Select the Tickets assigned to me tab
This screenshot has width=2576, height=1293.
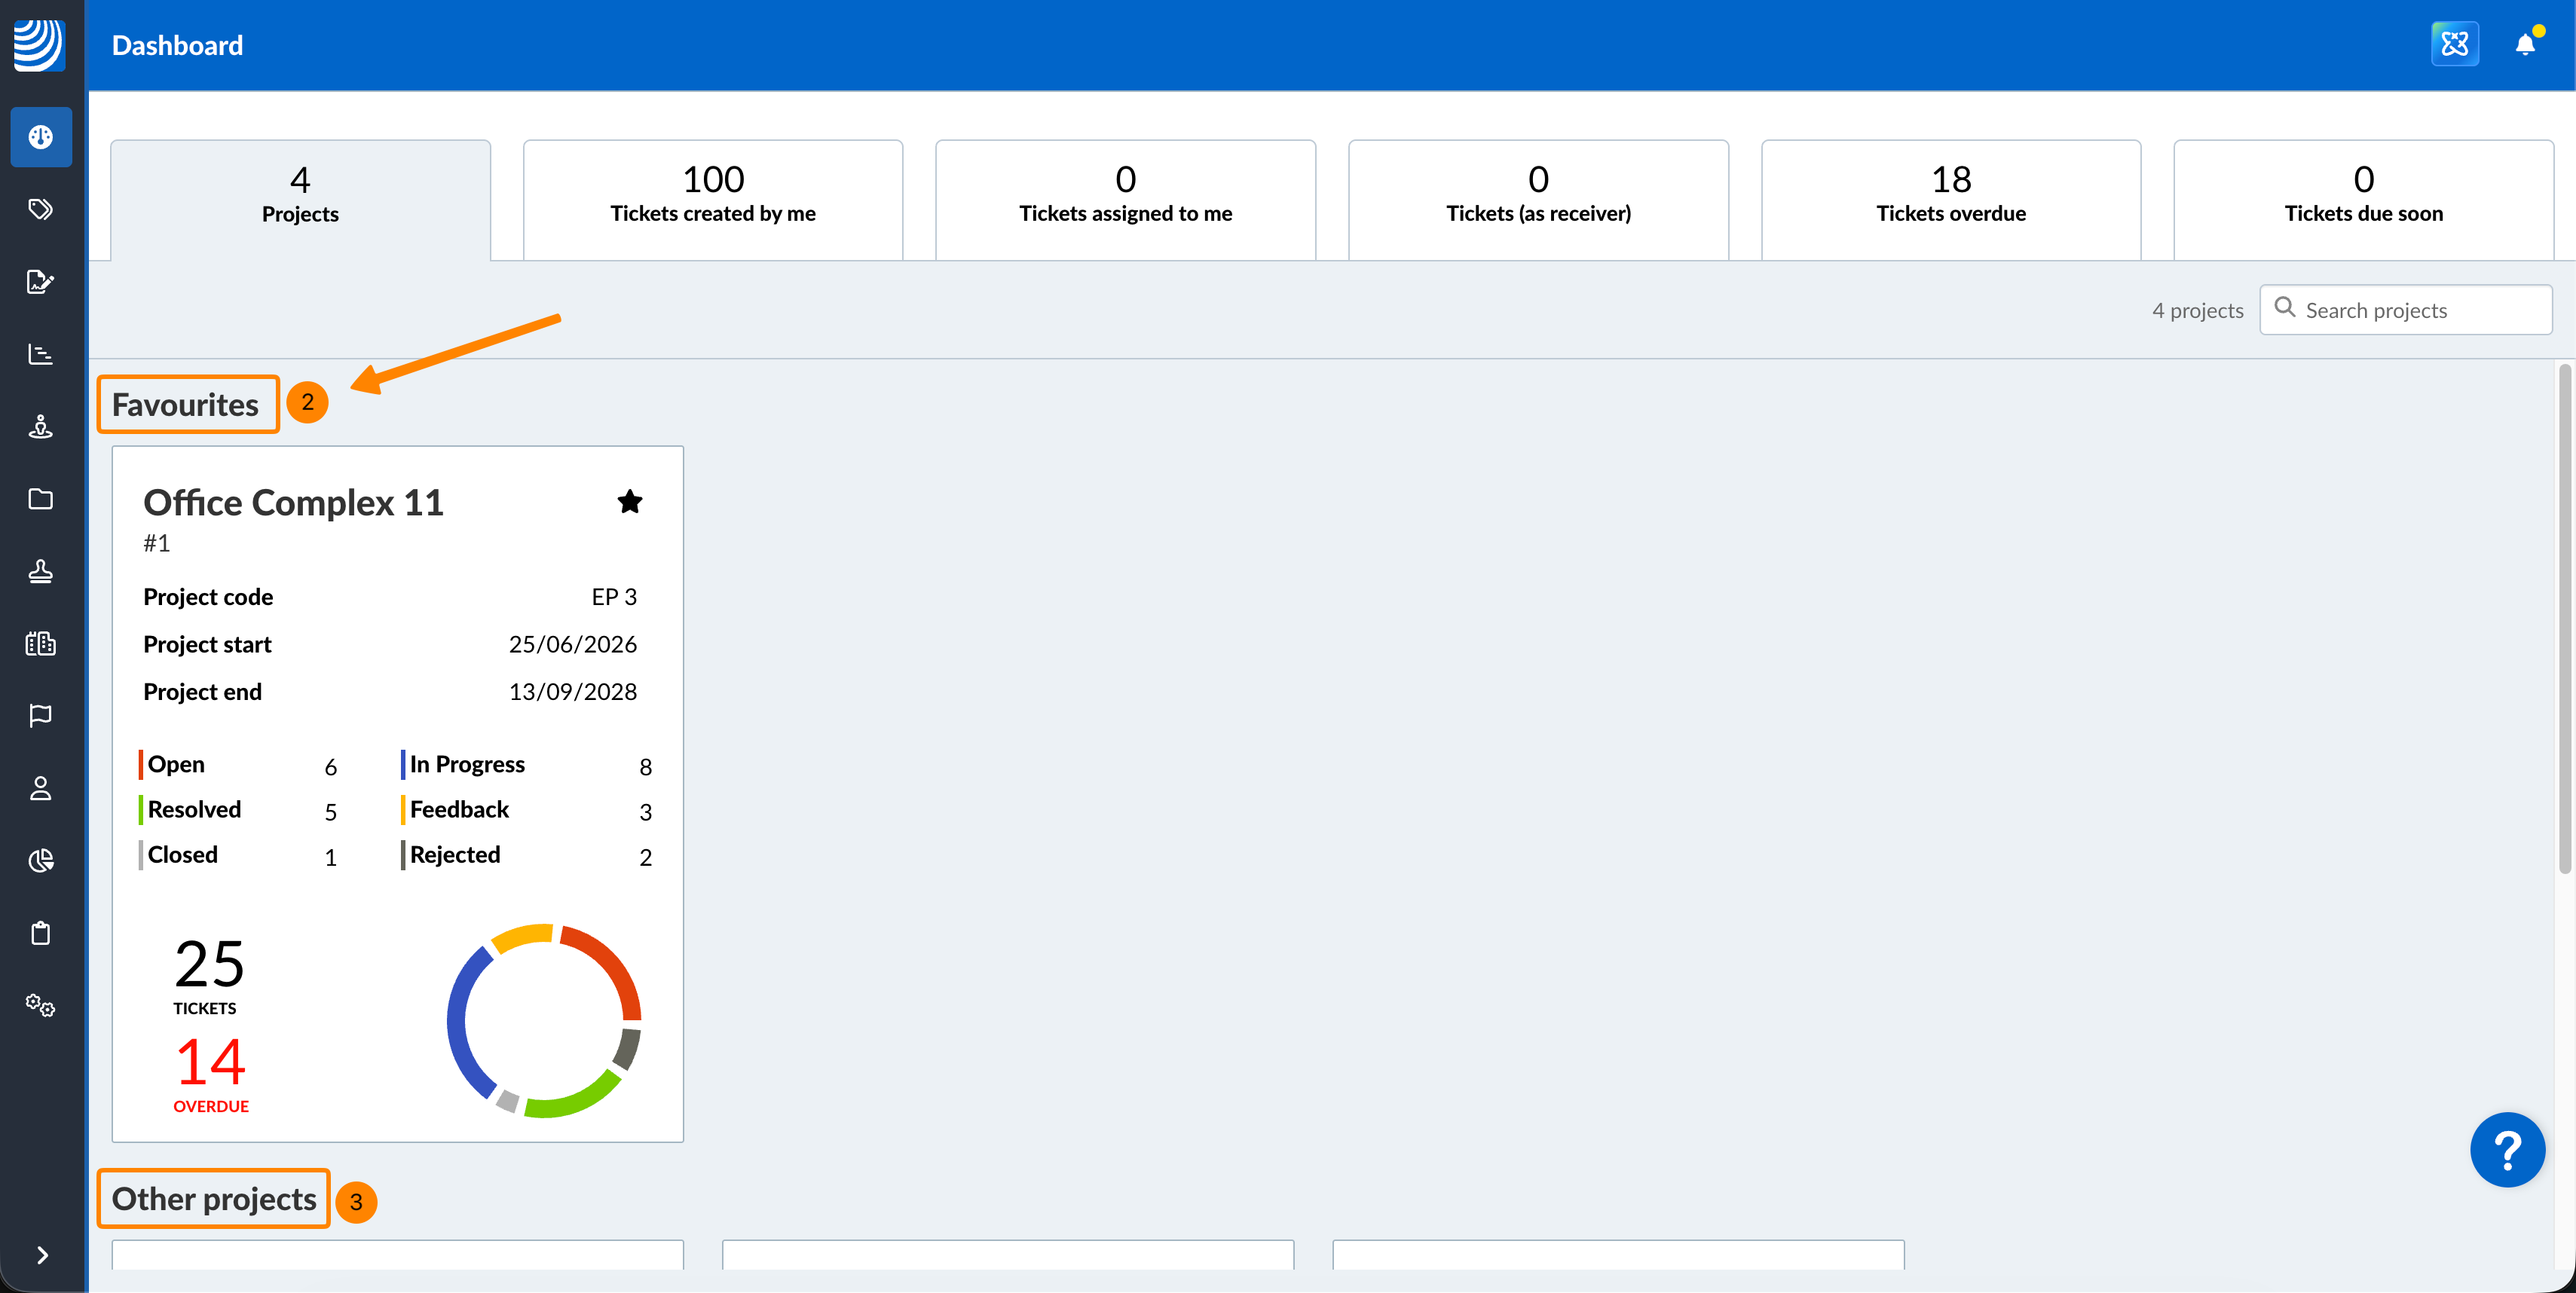pyautogui.click(x=1125, y=198)
